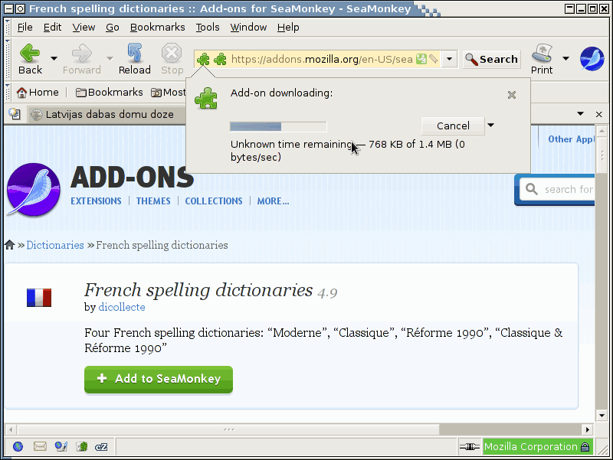Image resolution: width=613 pixels, height=460 pixels.
Task: Click the Back arrow icon
Action: tap(30, 53)
